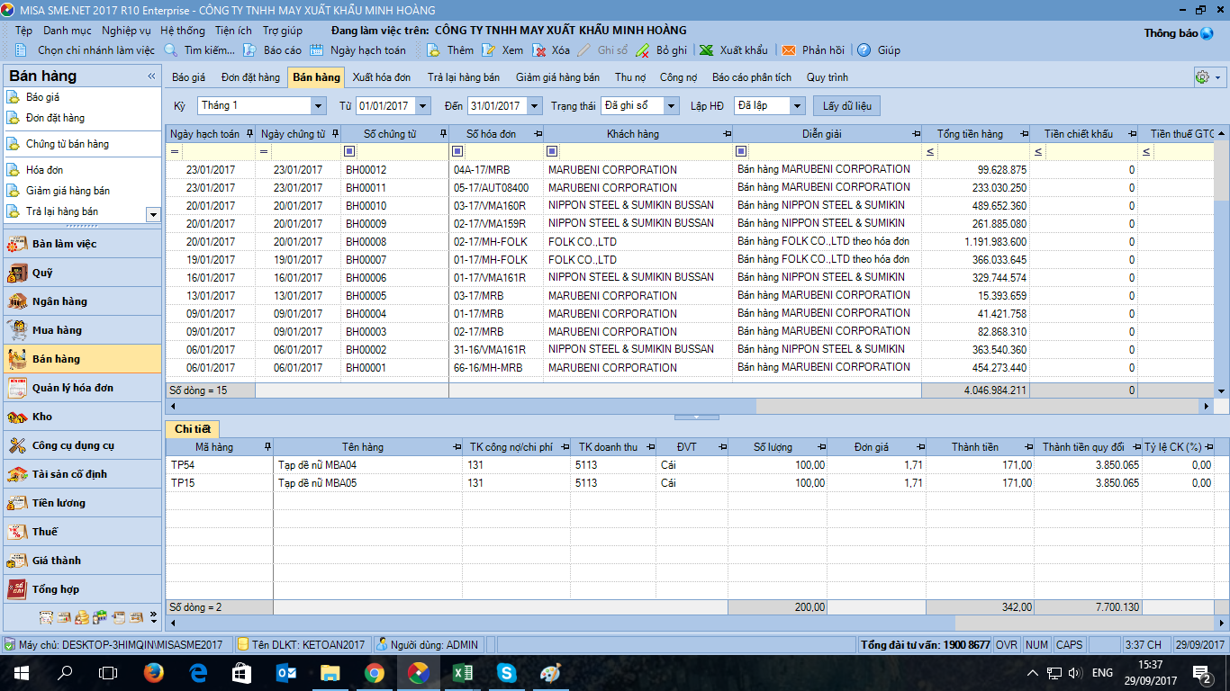Click the Diễn giải filter input
This screenshot has width=1230, height=691.
click(835, 151)
